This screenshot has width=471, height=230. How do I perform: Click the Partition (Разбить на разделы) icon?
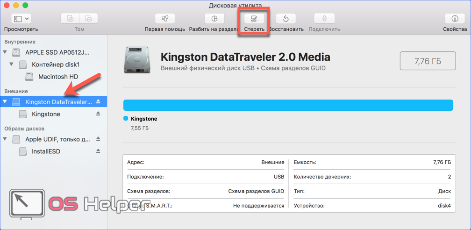214,19
